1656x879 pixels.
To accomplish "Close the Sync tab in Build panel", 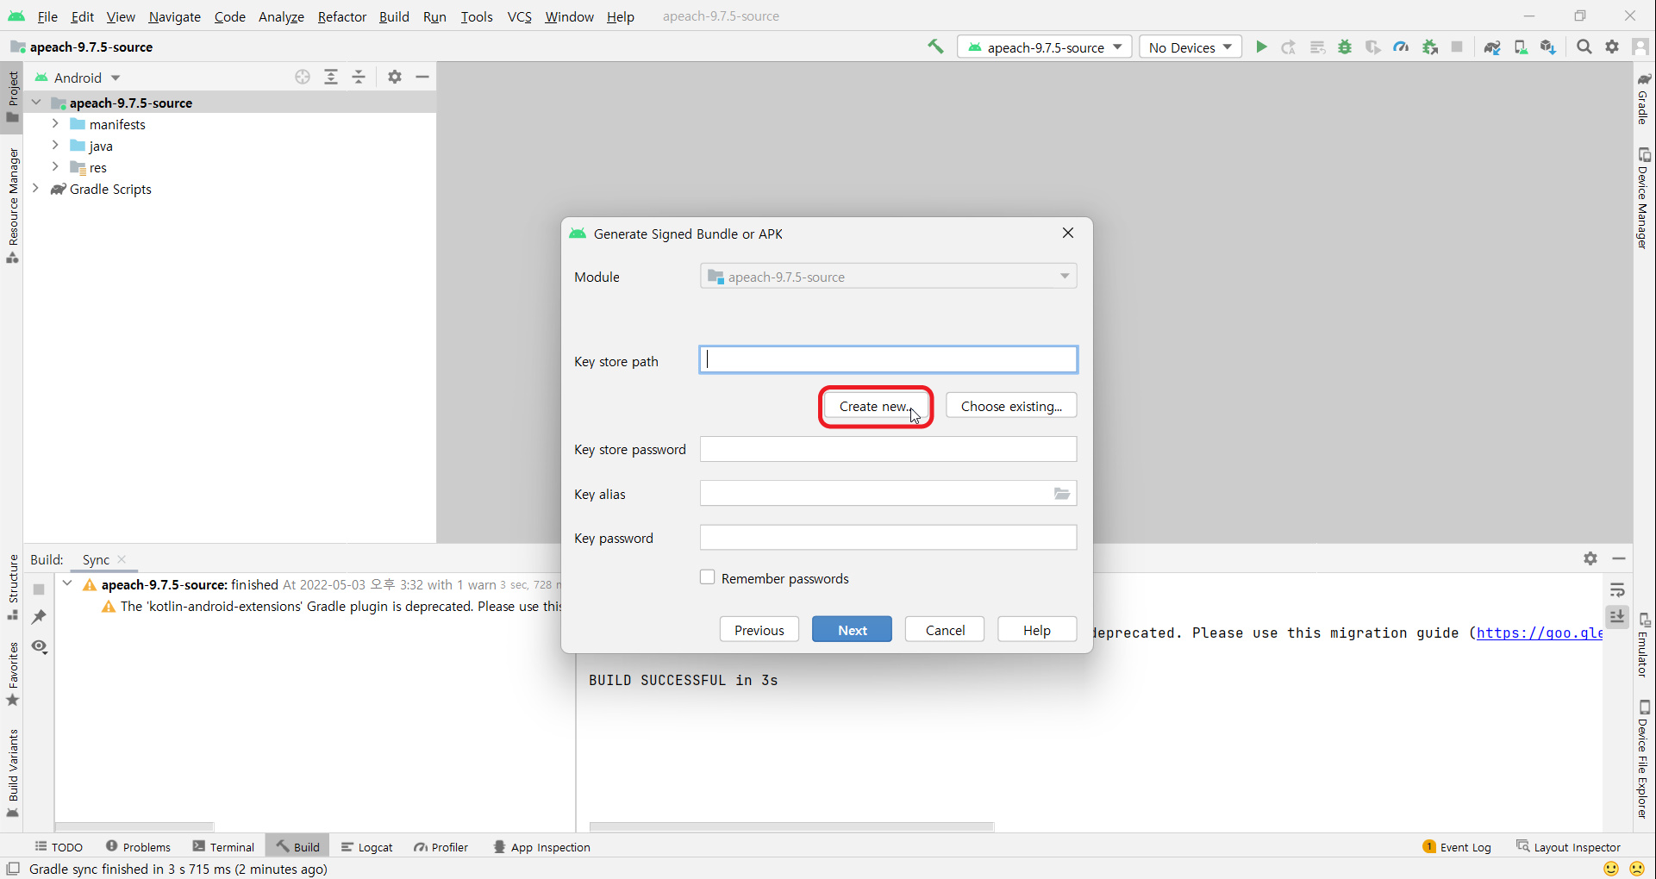I will (x=122, y=559).
